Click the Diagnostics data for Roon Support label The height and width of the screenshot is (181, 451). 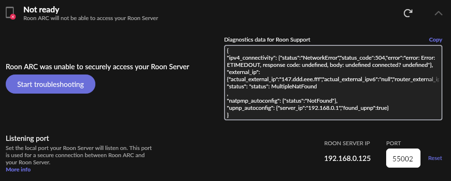pos(267,40)
